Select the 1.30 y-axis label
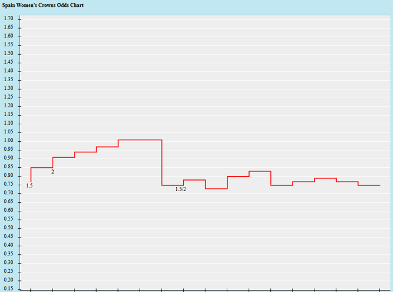Screen dimensions: 393x292 8,88
